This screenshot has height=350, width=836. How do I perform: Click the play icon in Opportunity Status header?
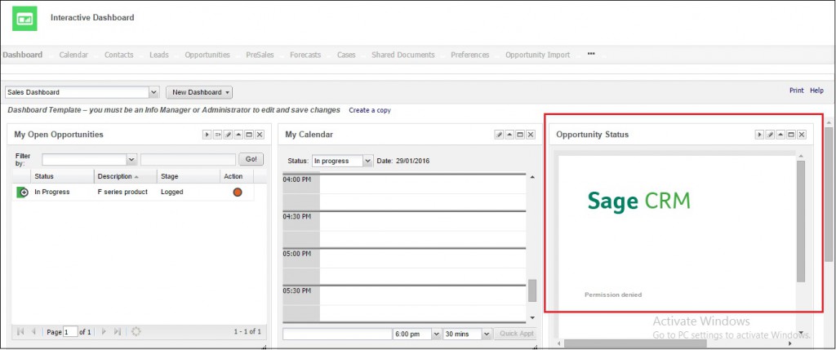pos(759,135)
